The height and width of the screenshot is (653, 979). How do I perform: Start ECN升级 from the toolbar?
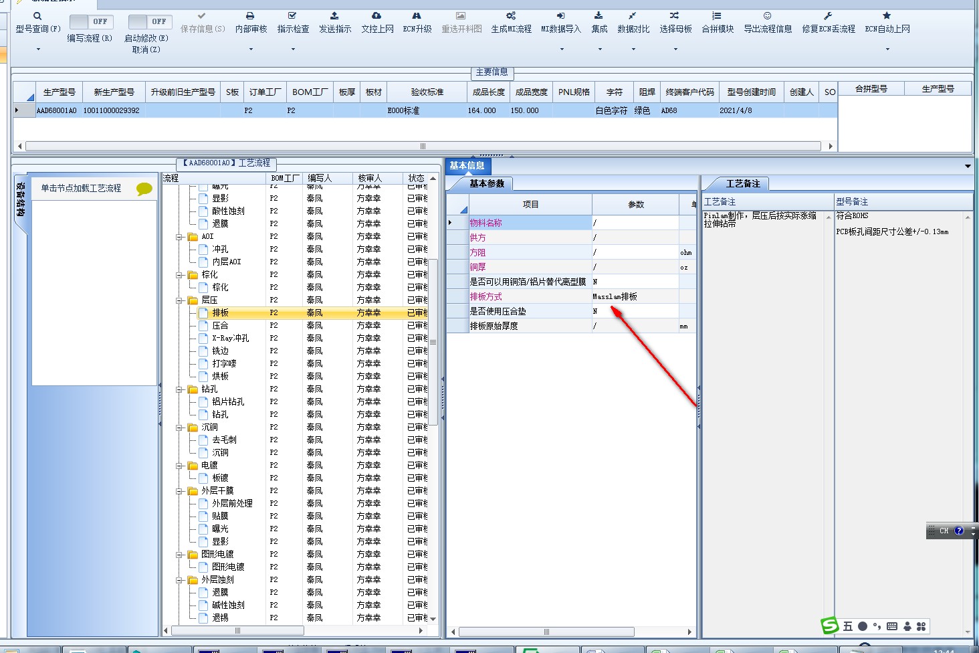pos(417,22)
